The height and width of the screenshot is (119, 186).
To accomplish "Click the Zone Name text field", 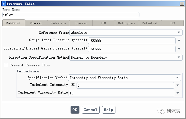I will coord(71,15).
